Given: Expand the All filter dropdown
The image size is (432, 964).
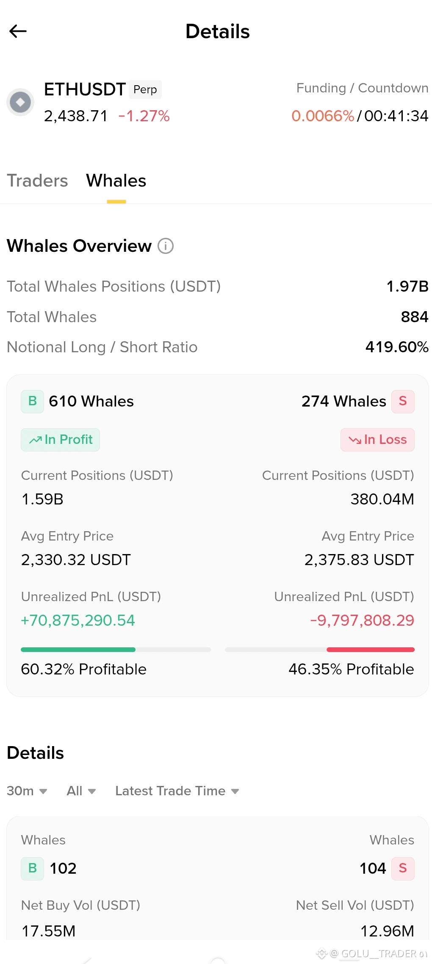Looking at the screenshot, I should [81, 791].
